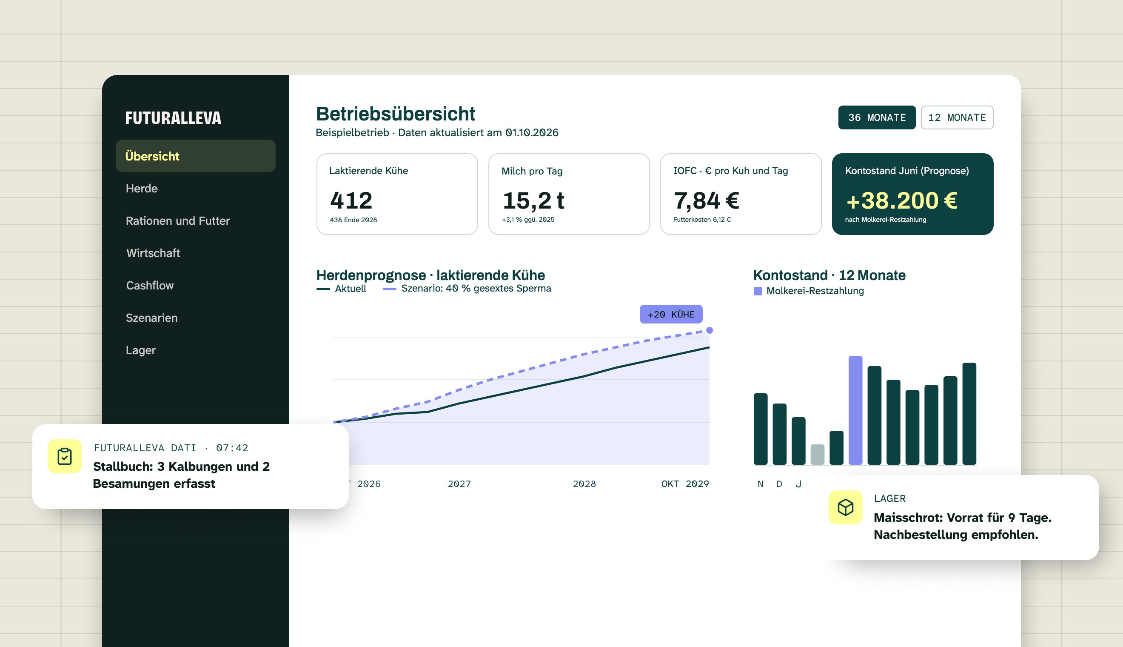This screenshot has width=1123, height=647.
Task: Click the Molkerei-Restzahlung legend swatch
Action: [758, 291]
